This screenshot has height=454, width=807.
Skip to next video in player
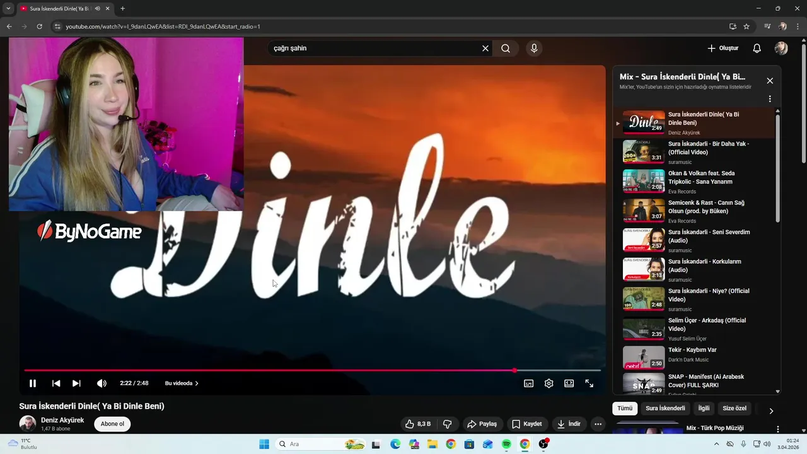(76, 383)
